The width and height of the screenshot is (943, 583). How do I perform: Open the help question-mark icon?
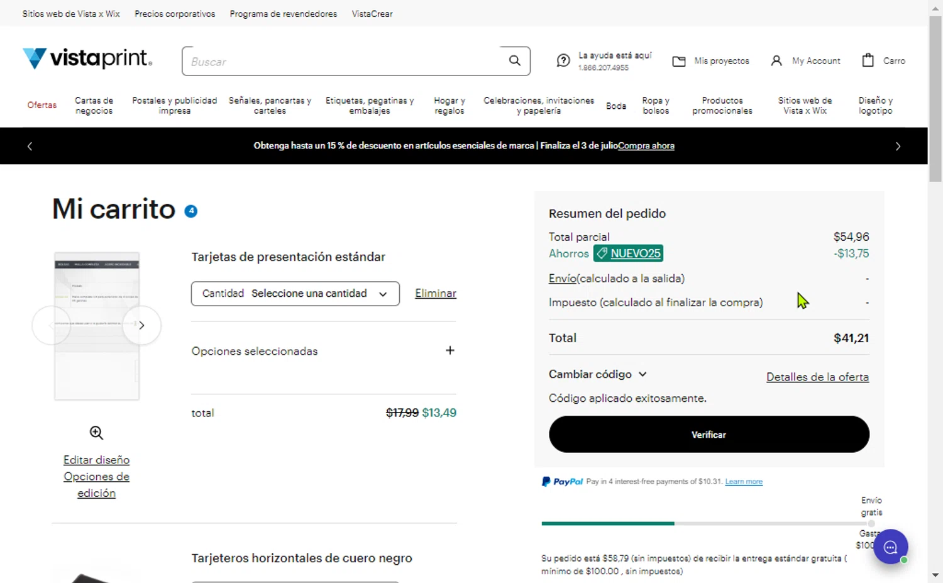pos(563,60)
